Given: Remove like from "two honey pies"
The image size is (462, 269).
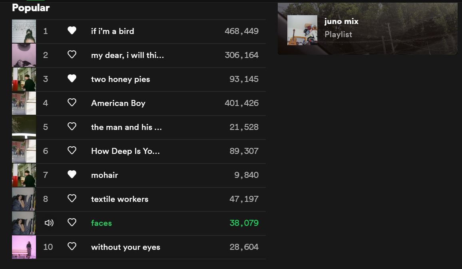Looking at the screenshot, I should [72, 79].
